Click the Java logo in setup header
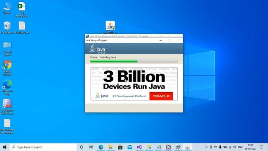 point(98,49)
